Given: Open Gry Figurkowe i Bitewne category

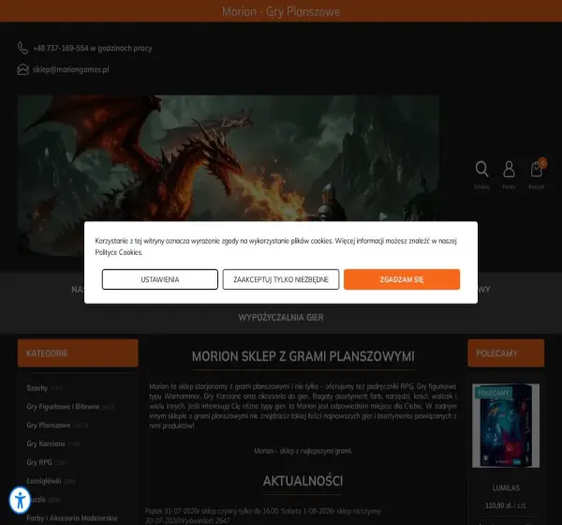Looking at the screenshot, I should point(63,407).
